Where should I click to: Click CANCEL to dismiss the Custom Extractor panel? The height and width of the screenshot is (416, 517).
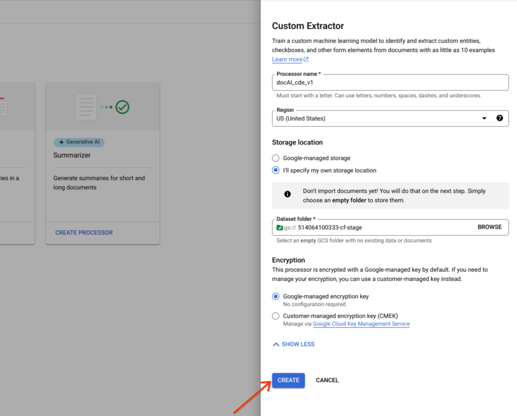(x=327, y=380)
